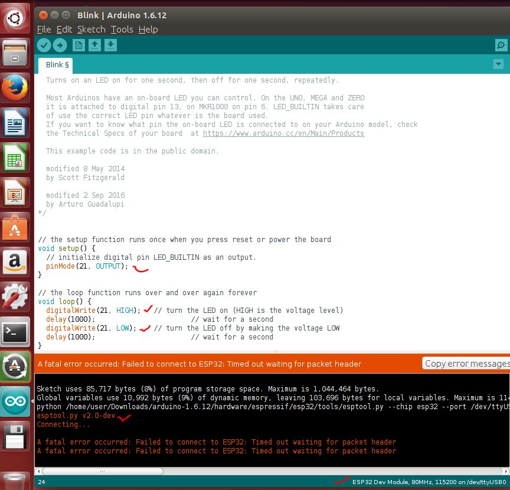Click the Ubuntu dash launcher icon
The height and width of the screenshot is (490, 510).
coord(15,17)
